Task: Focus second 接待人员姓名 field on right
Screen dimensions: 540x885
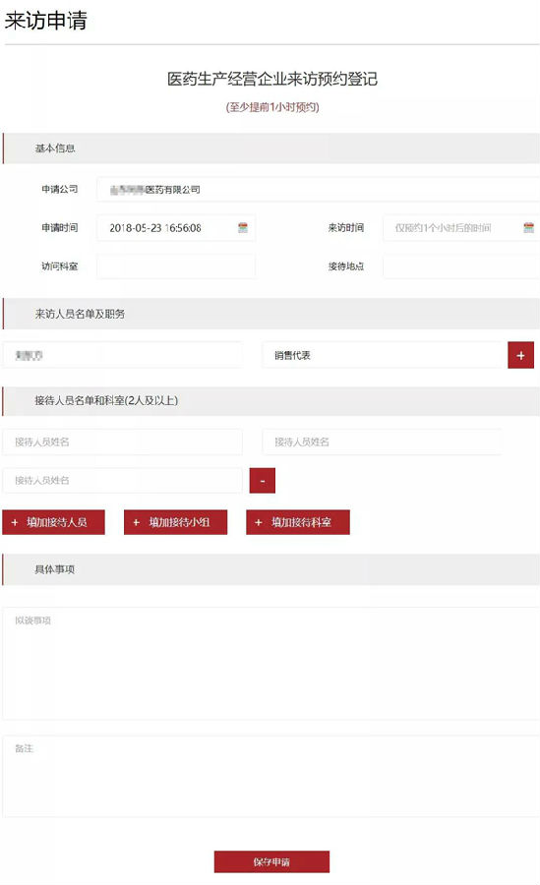Action: pyautogui.click(x=382, y=442)
